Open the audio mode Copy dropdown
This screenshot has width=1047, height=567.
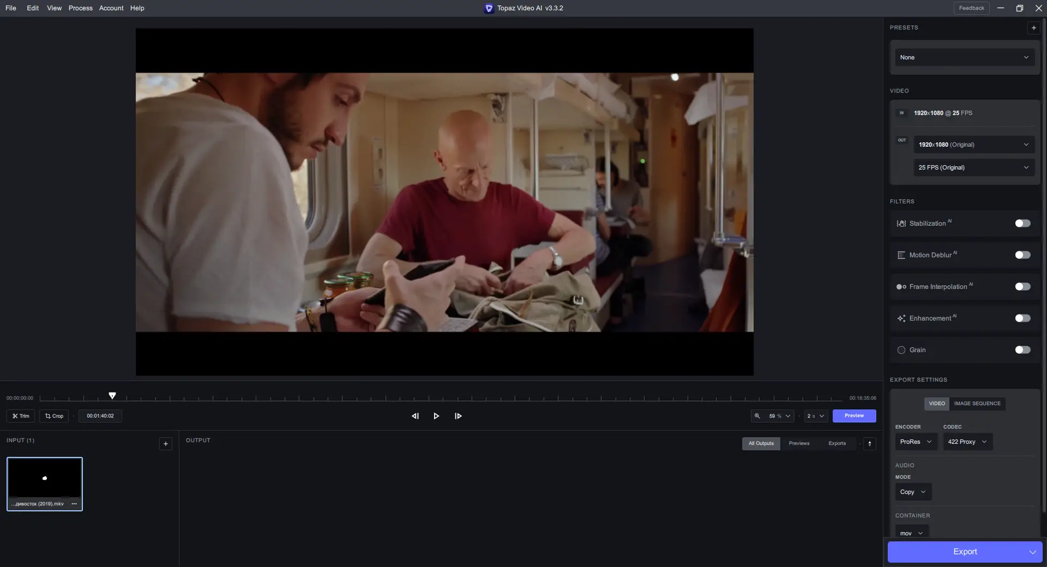[913, 492]
